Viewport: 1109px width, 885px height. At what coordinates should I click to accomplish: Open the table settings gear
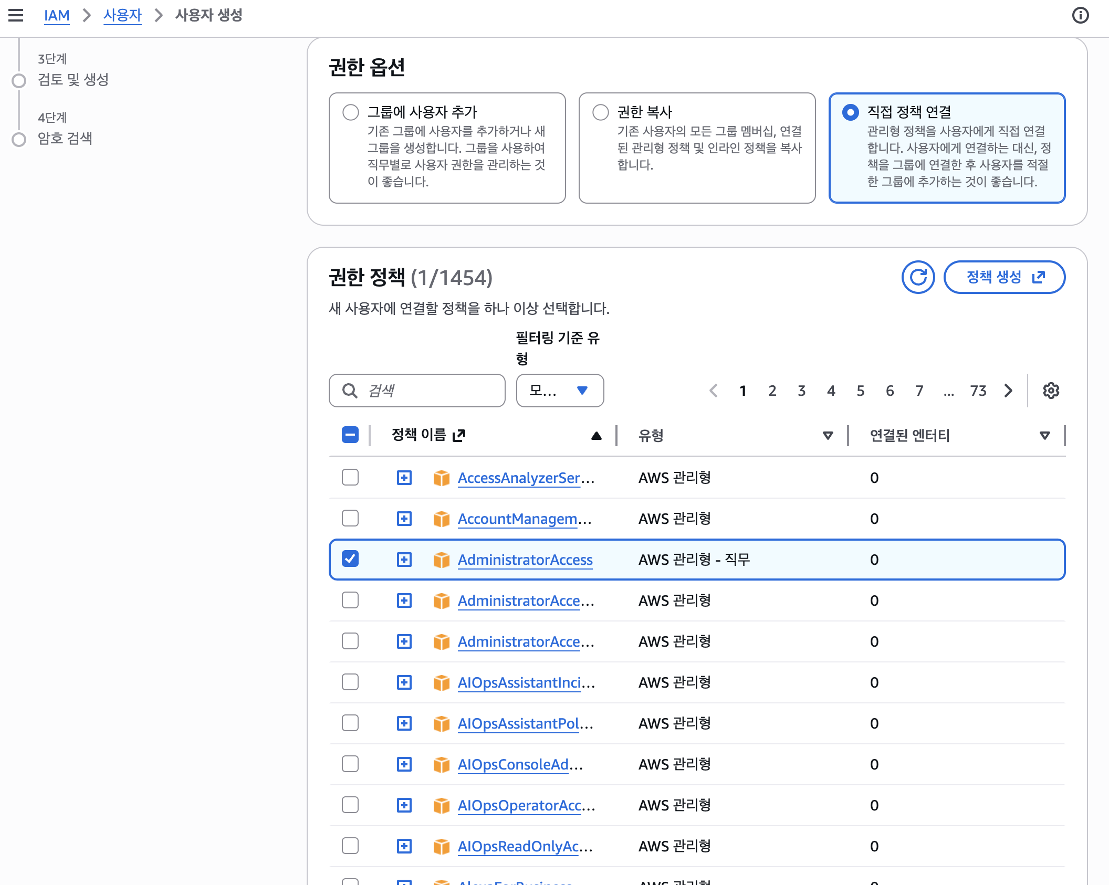pos(1051,391)
